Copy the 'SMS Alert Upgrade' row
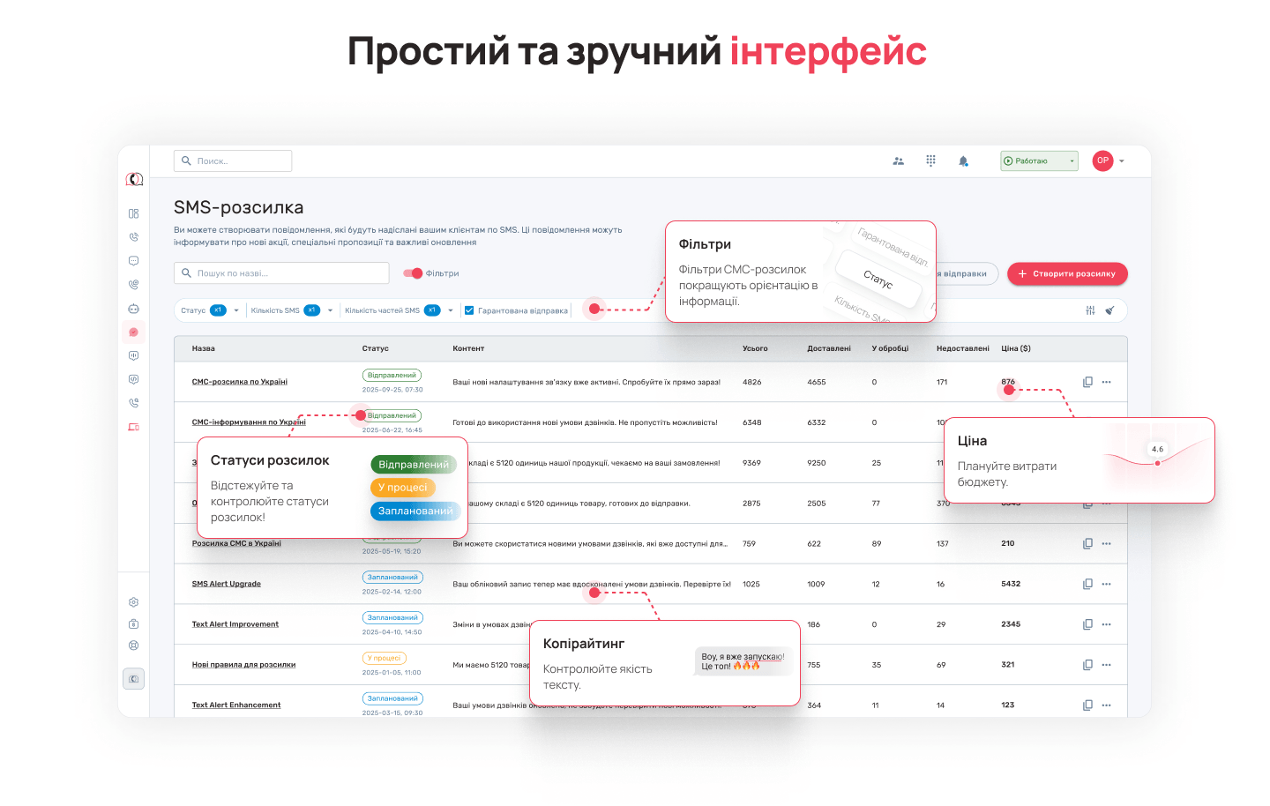The width and height of the screenshot is (1270, 806). point(1087,584)
